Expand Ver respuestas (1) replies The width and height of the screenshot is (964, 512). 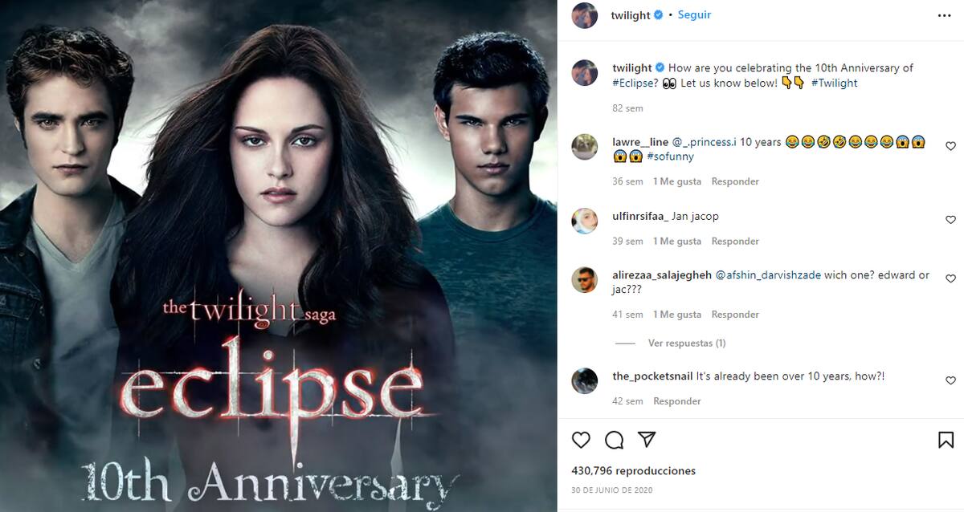[x=687, y=343]
